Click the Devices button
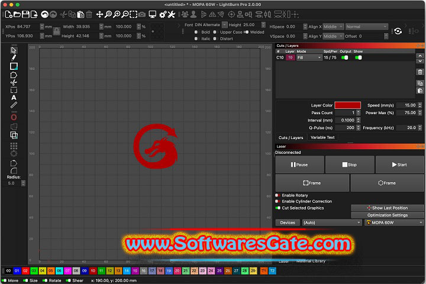 (288, 222)
